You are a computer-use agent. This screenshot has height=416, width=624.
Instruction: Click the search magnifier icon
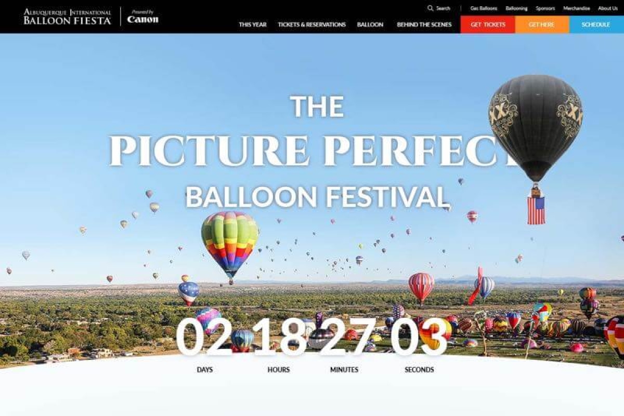(x=430, y=8)
